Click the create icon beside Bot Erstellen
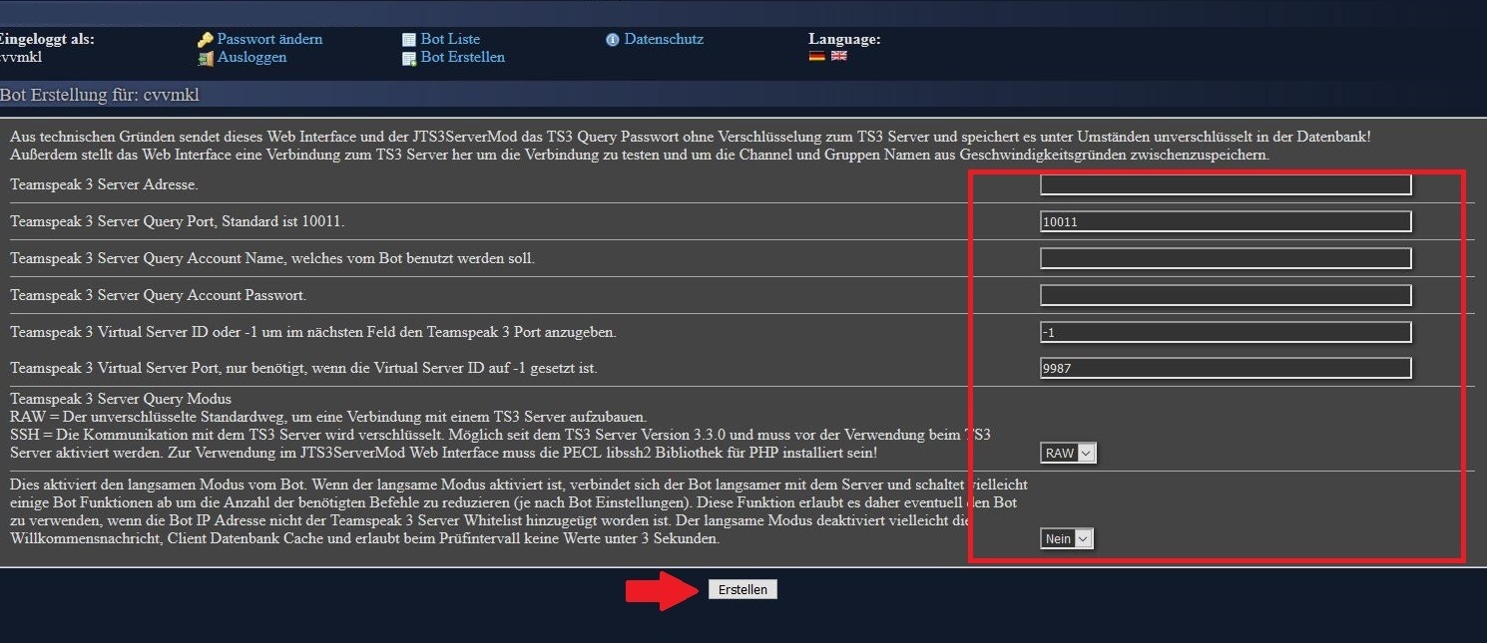The height and width of the screenshot is (643, 1487). pos(409,58)
